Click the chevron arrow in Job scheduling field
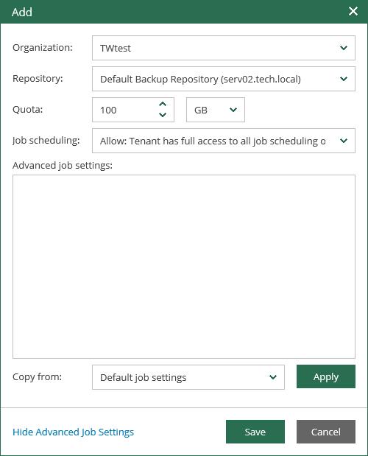The image size is (368, 456). pos(344,141)
